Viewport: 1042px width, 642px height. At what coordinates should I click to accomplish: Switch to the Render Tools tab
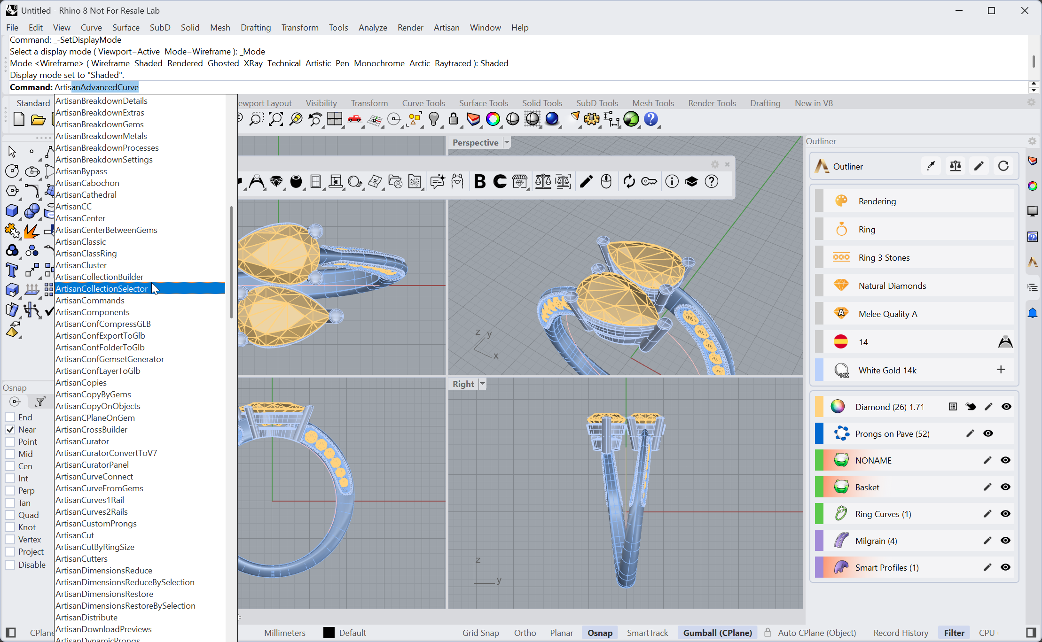[712, 103]
